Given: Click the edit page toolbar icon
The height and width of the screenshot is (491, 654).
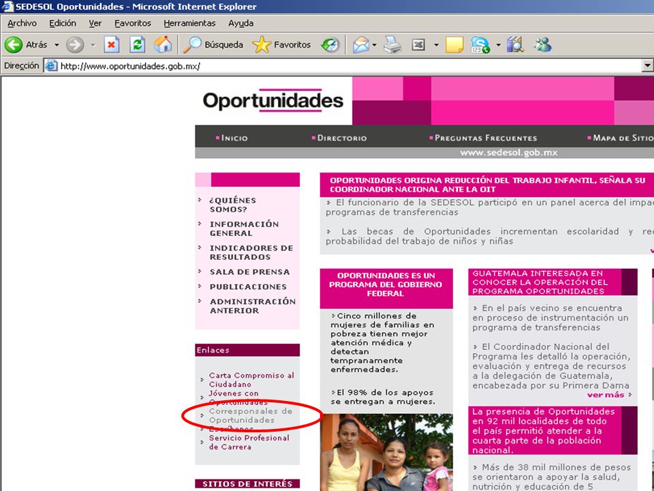Looking at the screenshot, I should pos(418,45).
